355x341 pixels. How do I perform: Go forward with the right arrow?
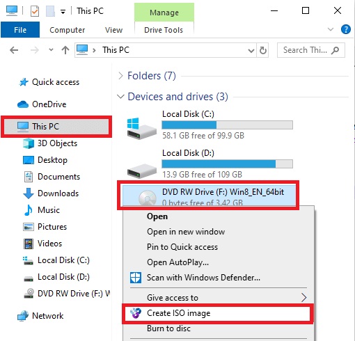(x=35, y=50)
